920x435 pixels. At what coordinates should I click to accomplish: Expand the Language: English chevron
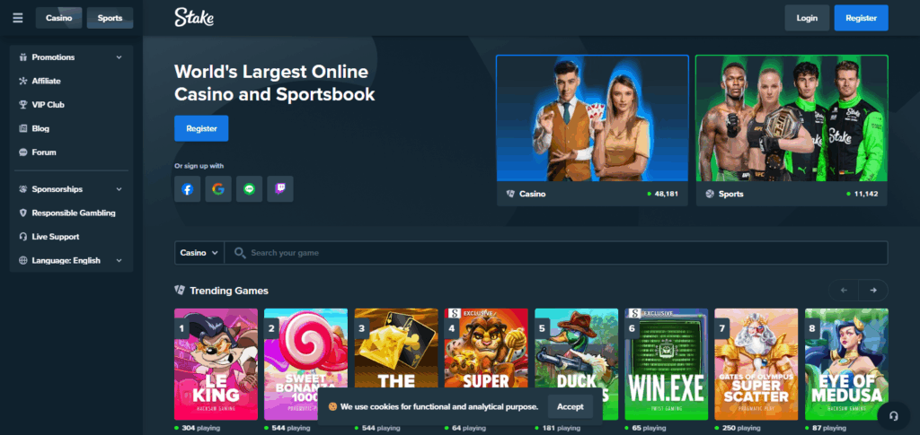119,260
